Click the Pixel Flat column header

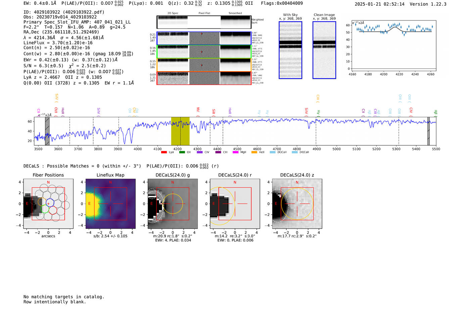(x=204, y=13)
